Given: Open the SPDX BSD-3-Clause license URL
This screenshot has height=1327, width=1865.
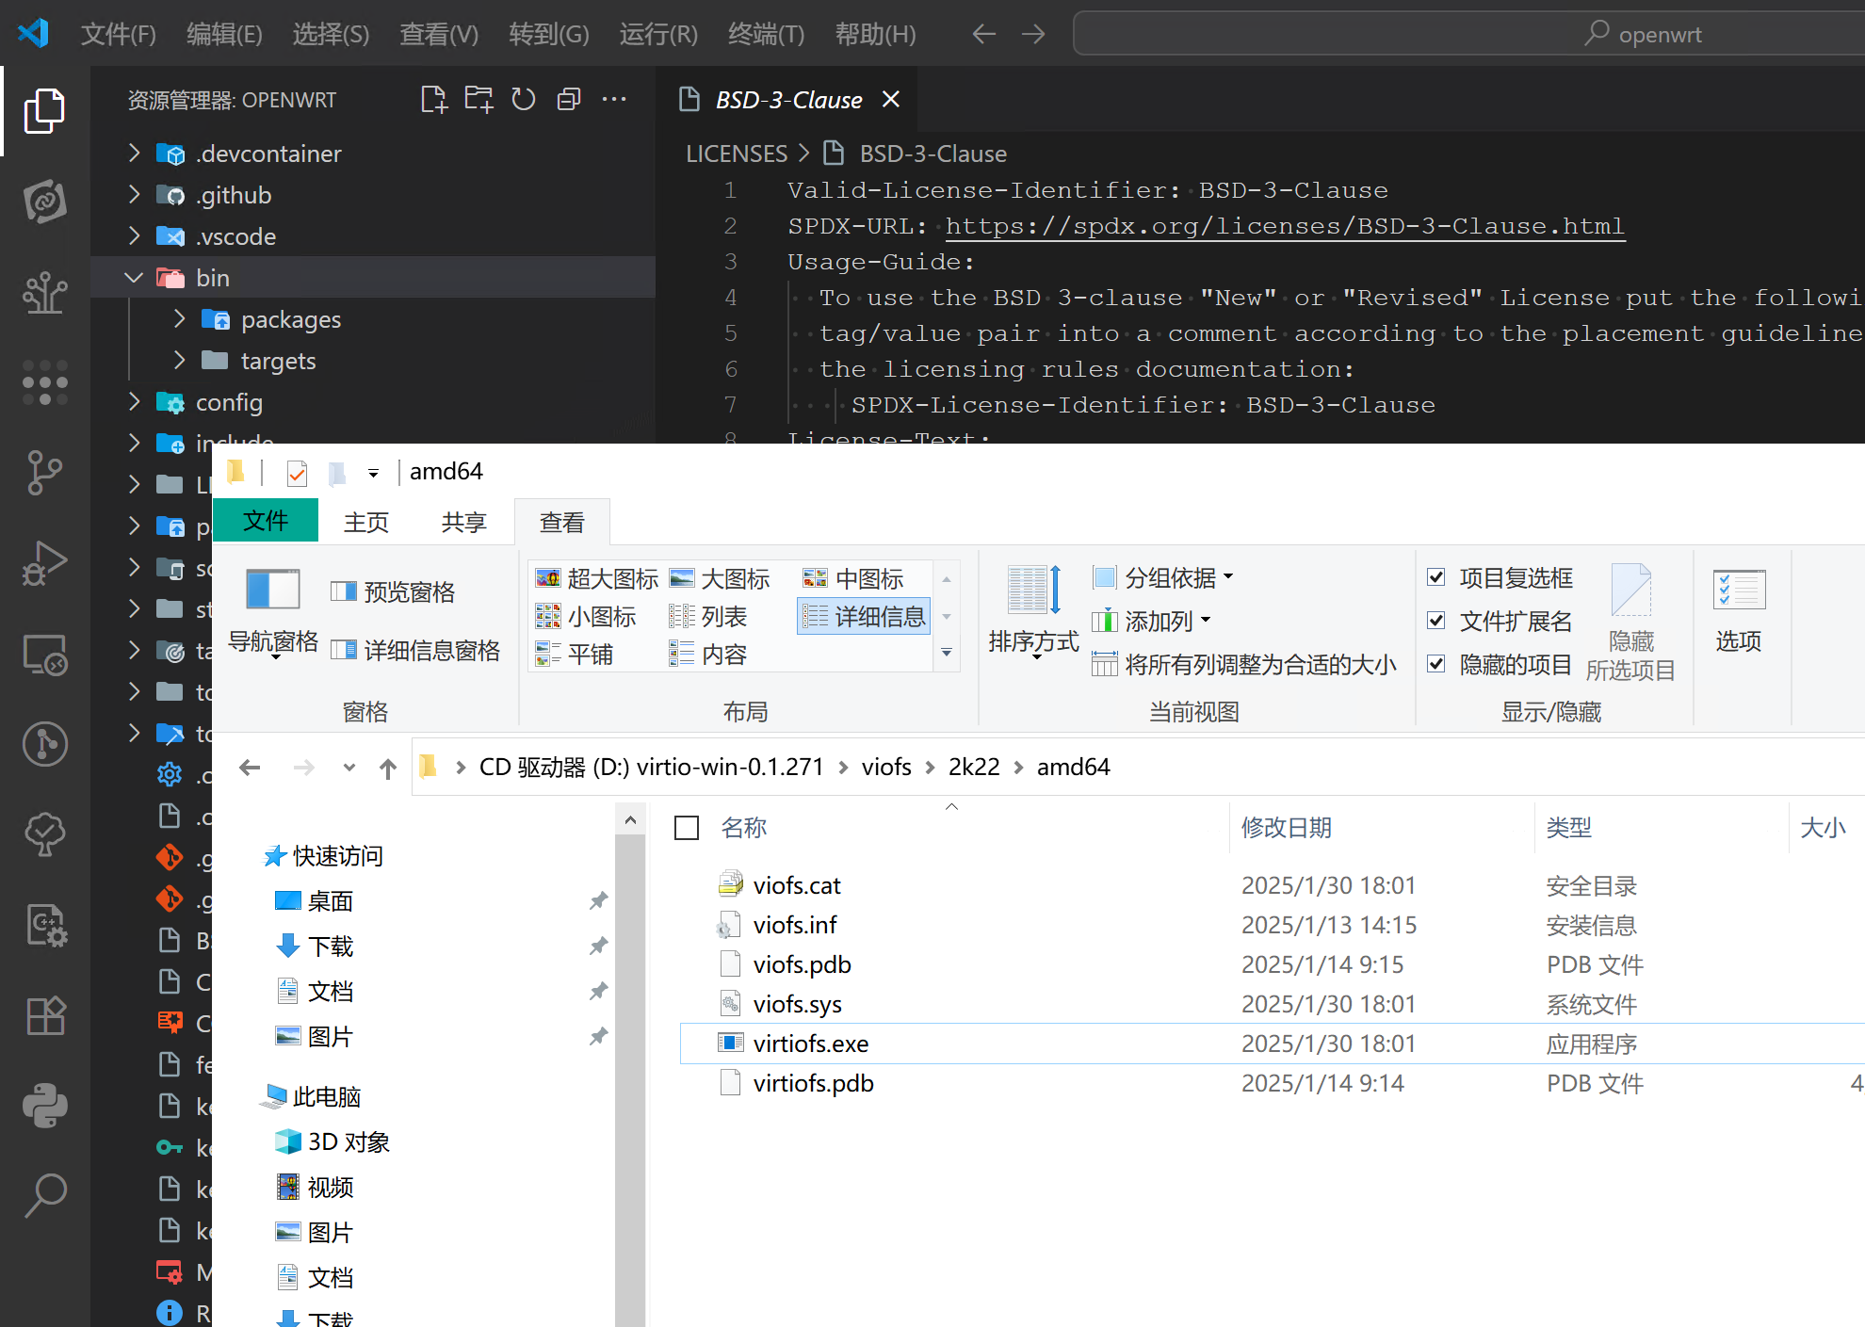Looking at the screenshot, I should pyautogui.click(x=1285, y=226).
